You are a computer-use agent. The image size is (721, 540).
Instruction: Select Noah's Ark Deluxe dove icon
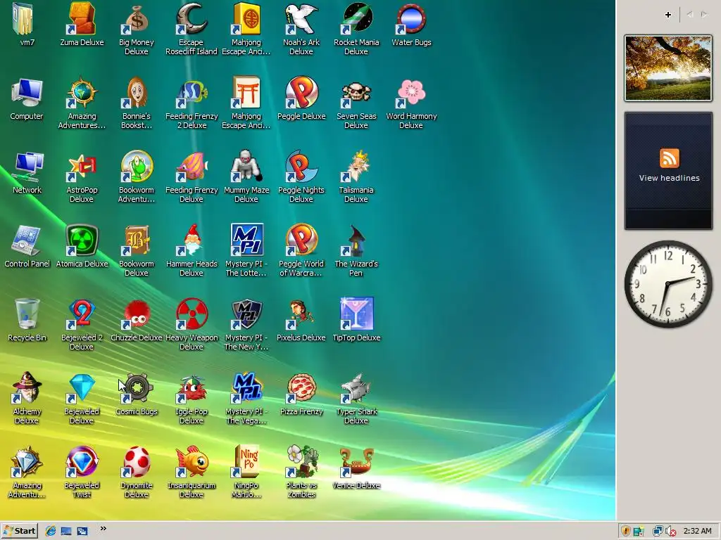click(x=301, y=19)
